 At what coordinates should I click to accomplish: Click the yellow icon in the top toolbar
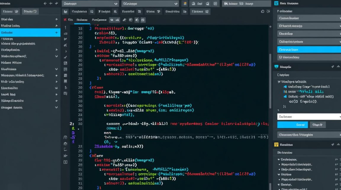coord(185,4)
